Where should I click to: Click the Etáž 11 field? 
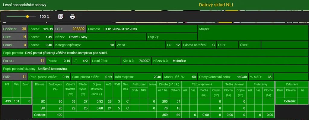coord(14,77)
